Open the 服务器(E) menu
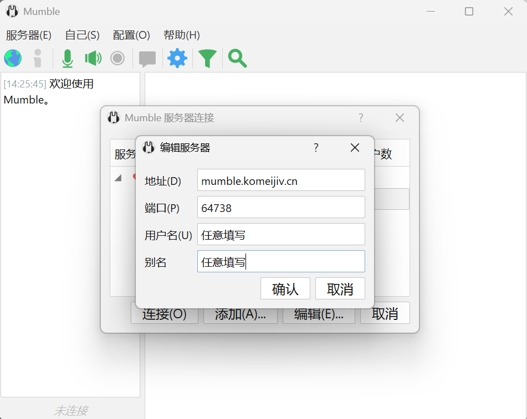Image resolution: width=527 pixels, height=419 pixels. pos(29,35)
